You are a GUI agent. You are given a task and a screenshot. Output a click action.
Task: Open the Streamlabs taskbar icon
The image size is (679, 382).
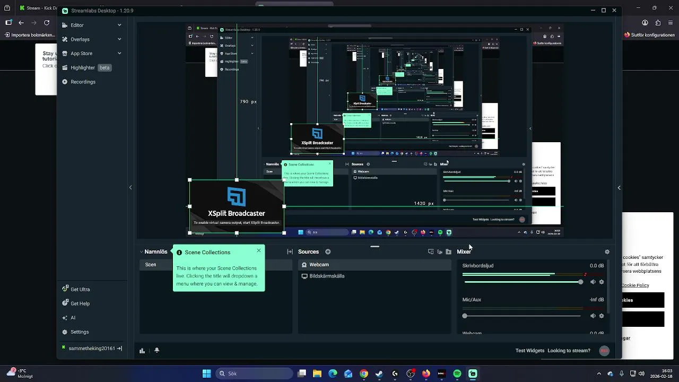(x=473, y=374)
